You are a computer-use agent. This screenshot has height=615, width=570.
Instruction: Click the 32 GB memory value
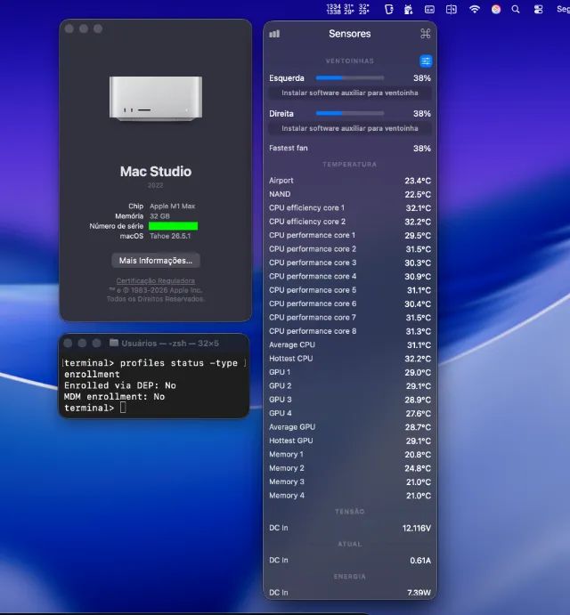click(x=159, y=216)
